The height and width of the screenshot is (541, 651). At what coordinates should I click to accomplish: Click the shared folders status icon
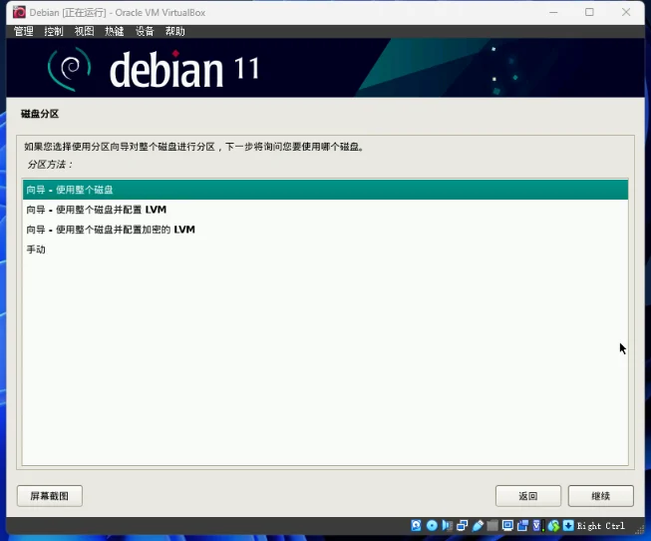pyautogui.click(x=492, y=526)
